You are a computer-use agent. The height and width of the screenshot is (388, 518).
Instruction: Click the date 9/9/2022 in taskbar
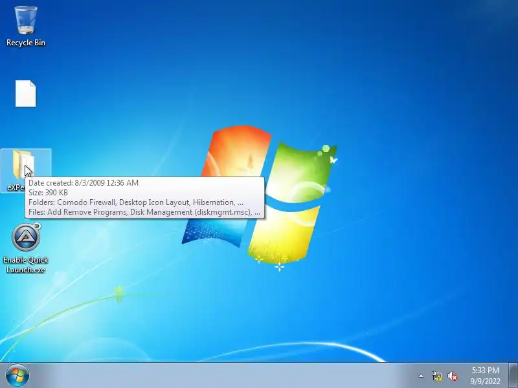pyautogui.click(x=485, y=382)
